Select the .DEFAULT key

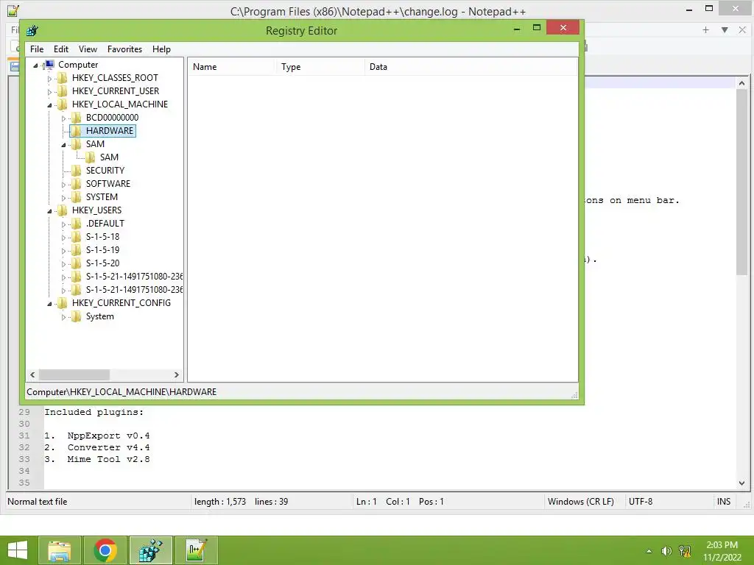click(x=105, y=224)
